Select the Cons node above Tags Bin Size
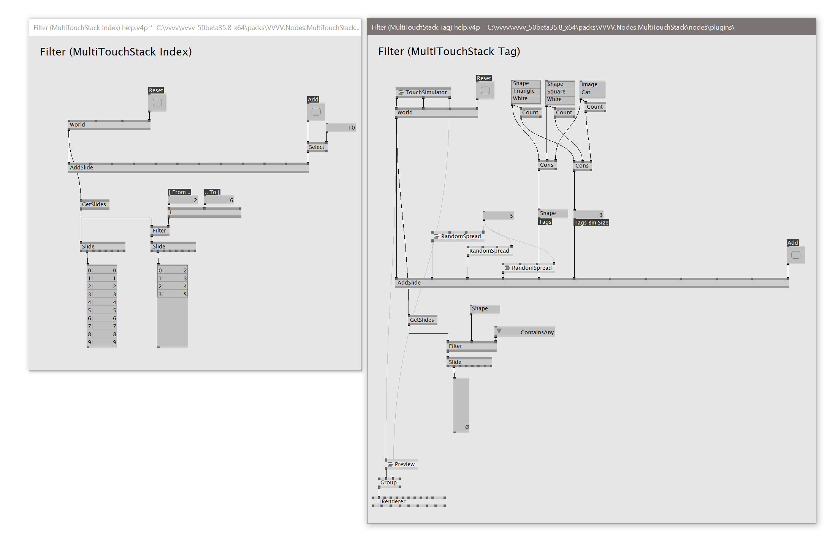The height and width of the screenshot is (544, 838). pyautogui.click(x=583, y=166)
